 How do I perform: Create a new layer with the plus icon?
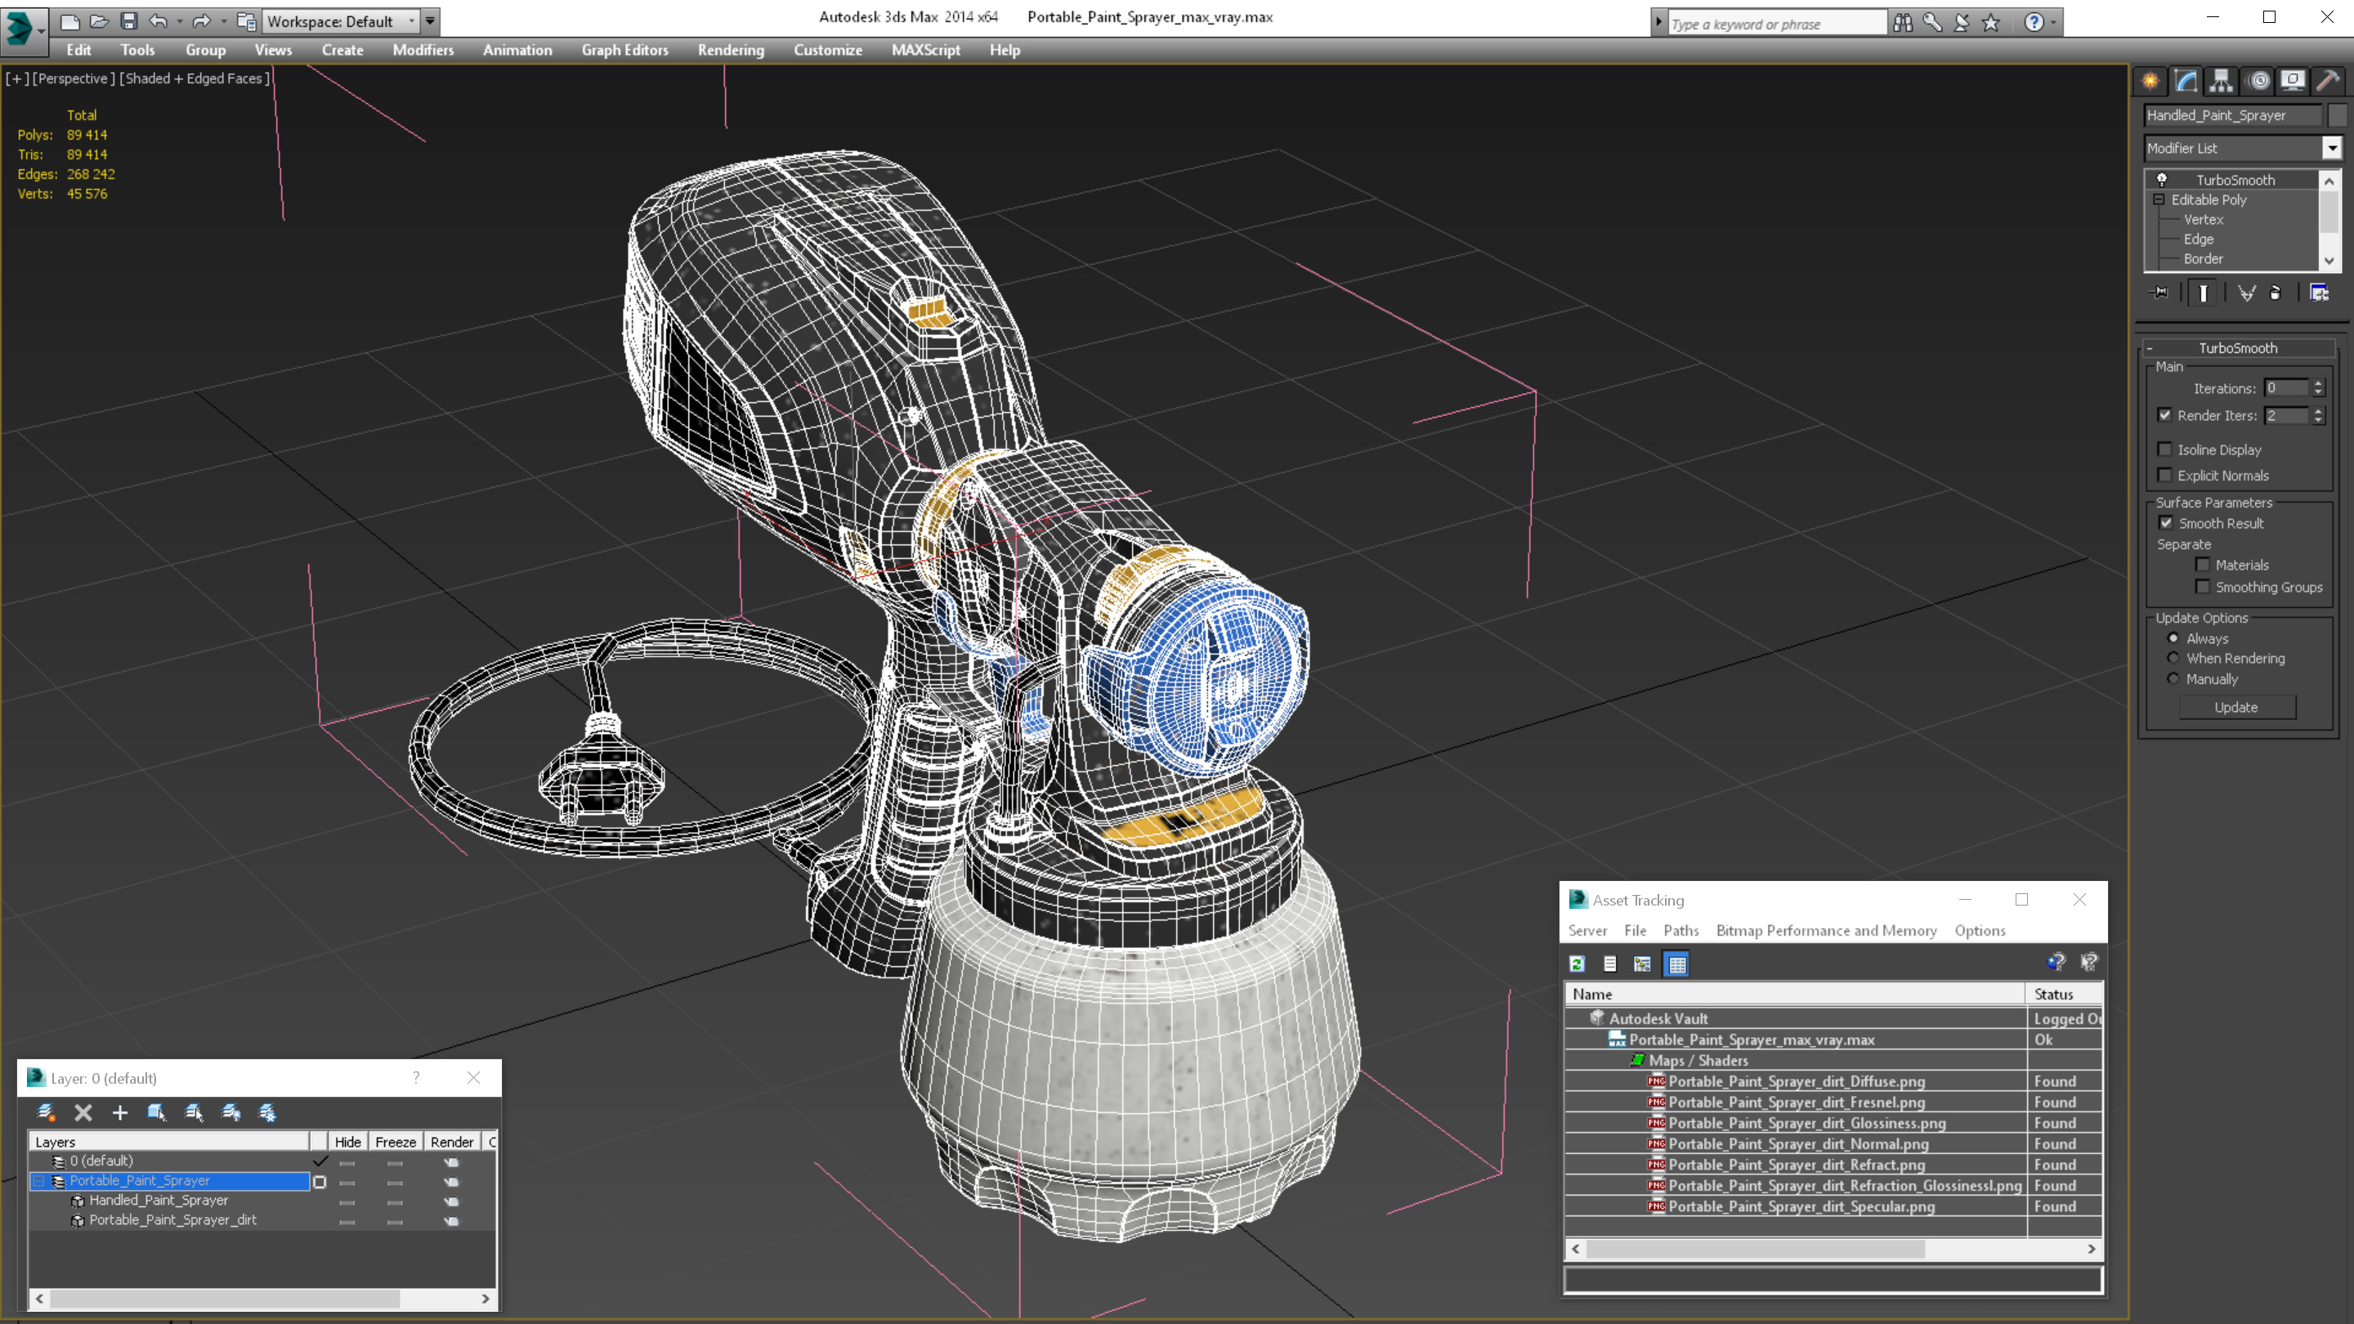tap(119, 1112)
